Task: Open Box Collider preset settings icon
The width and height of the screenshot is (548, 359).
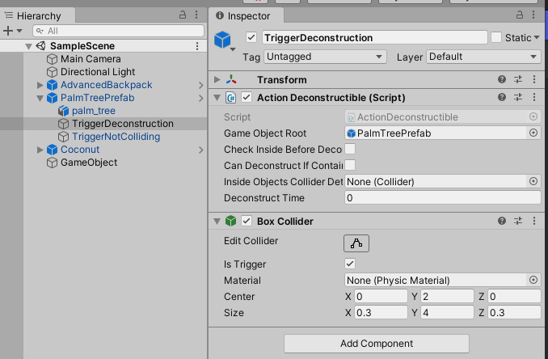Action: click(x=518, y=221)
